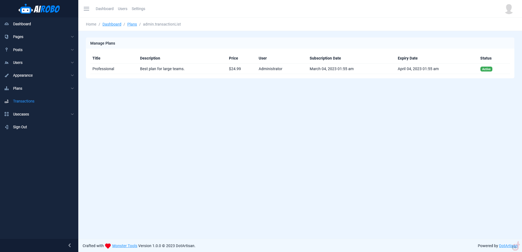Open the Monster Tools footer link
Screen dimensions: 522x252
tap(125, 246)
